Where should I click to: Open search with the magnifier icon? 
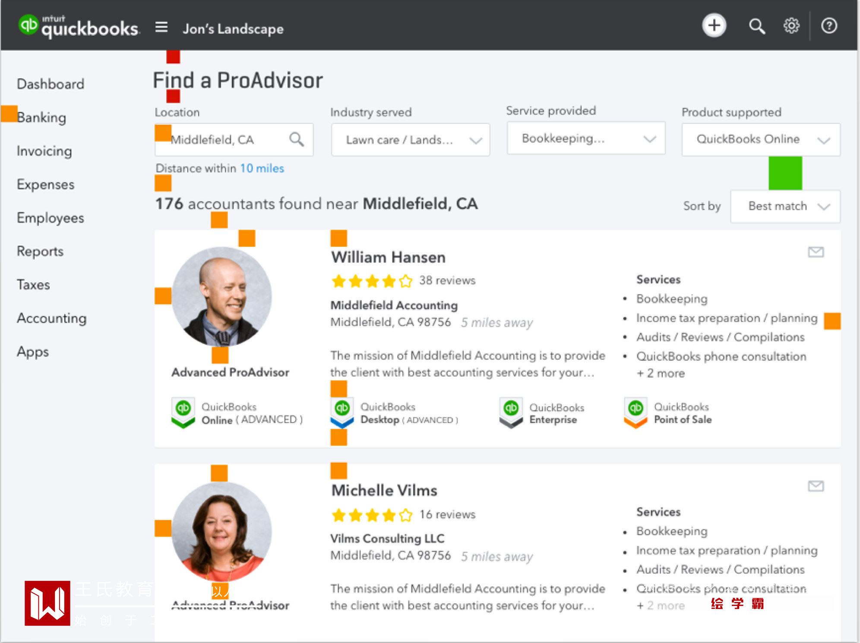click(x=756, y=26)
